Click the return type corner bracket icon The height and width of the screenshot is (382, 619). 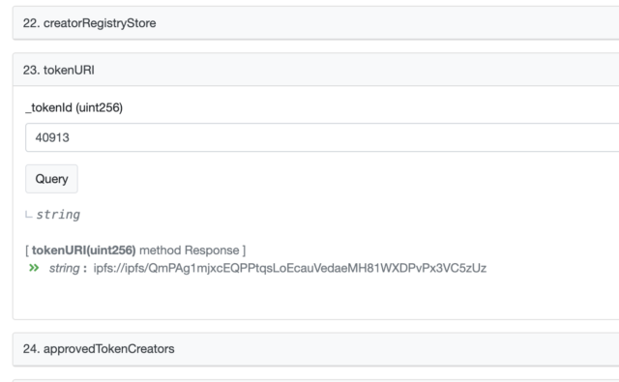tap(28, 215)
